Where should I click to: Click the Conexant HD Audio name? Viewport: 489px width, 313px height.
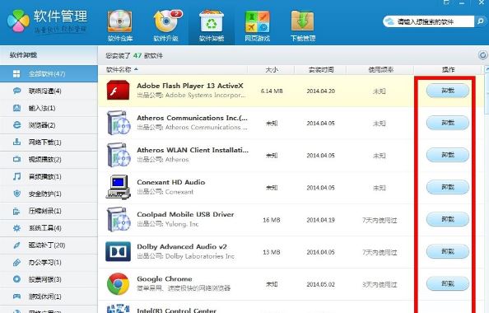(171, 182)
